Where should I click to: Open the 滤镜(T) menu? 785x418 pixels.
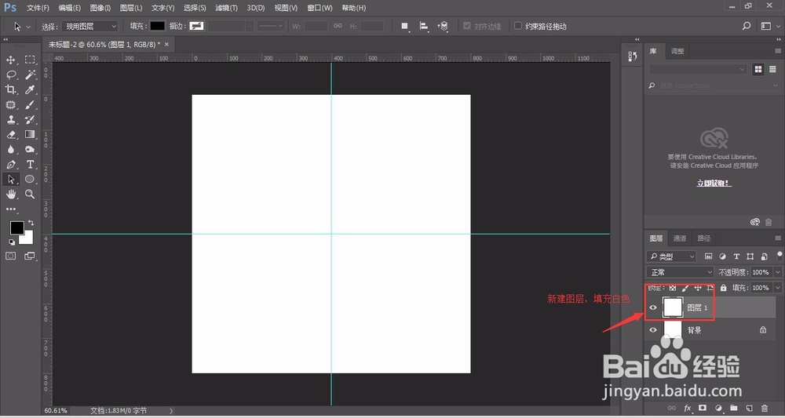pyautogui.click(x=226, y=8)
